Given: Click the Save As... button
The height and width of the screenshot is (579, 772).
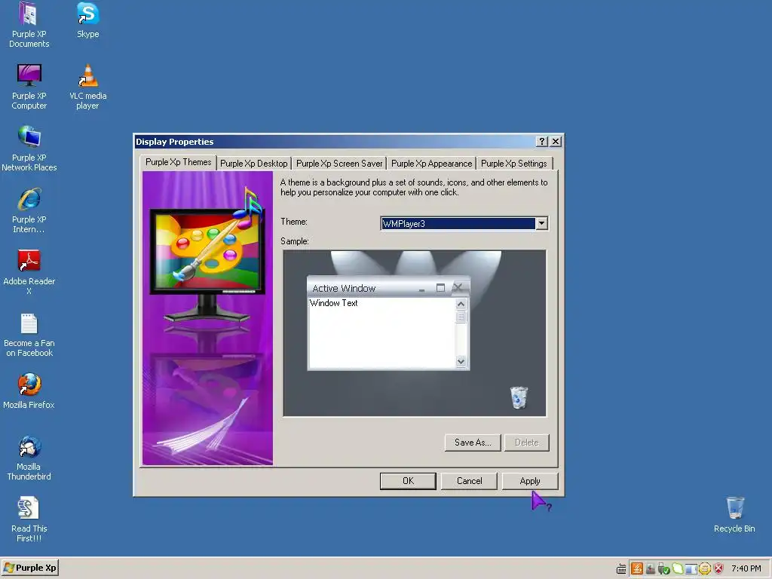Looking at the screenshot, I should click(473, 443).
